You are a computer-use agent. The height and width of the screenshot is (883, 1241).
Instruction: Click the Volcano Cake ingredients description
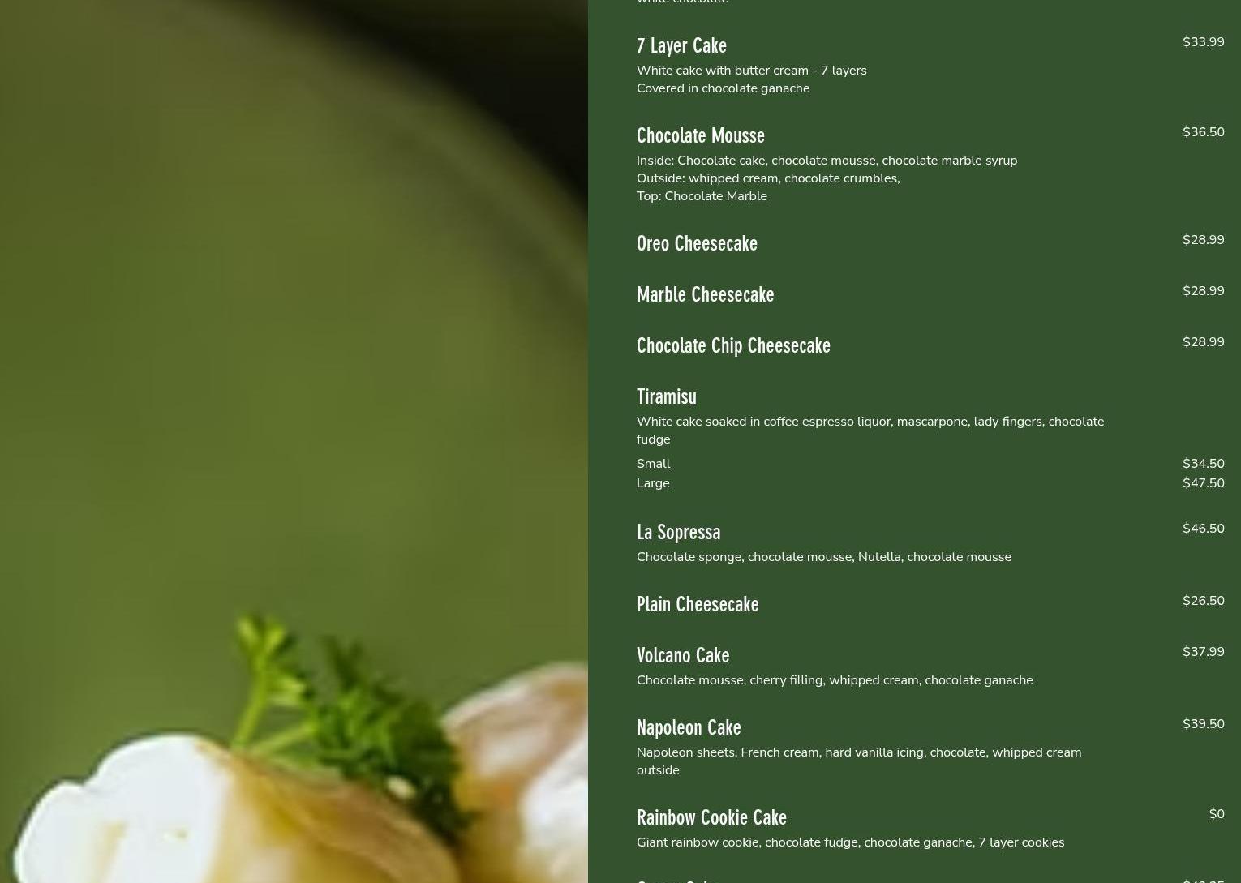pyautogui.click(x=835, y=680)
